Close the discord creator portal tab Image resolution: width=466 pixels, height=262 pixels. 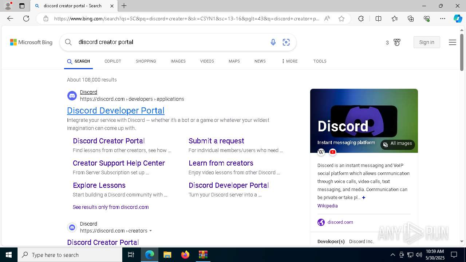click(x=112, y=6)
